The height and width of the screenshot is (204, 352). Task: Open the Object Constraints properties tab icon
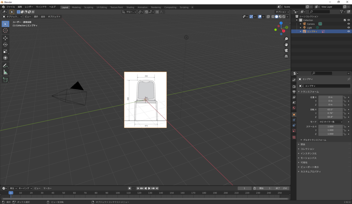[294, 125]
